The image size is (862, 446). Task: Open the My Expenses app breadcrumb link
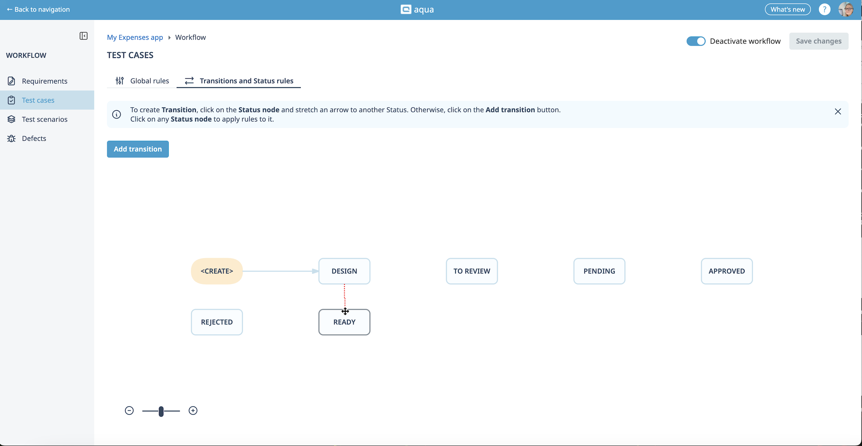point(135,37)
